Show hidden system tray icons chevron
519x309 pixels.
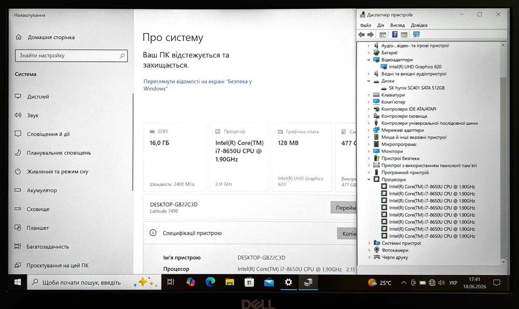[x=403, y=283]
